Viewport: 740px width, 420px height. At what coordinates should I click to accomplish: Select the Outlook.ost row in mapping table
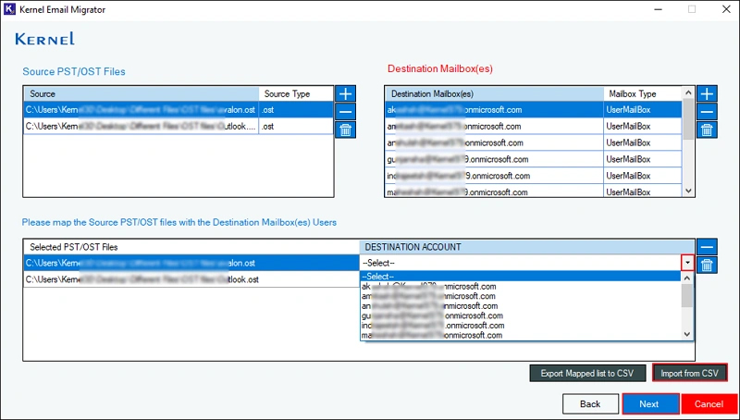click(x=191, y=279)
